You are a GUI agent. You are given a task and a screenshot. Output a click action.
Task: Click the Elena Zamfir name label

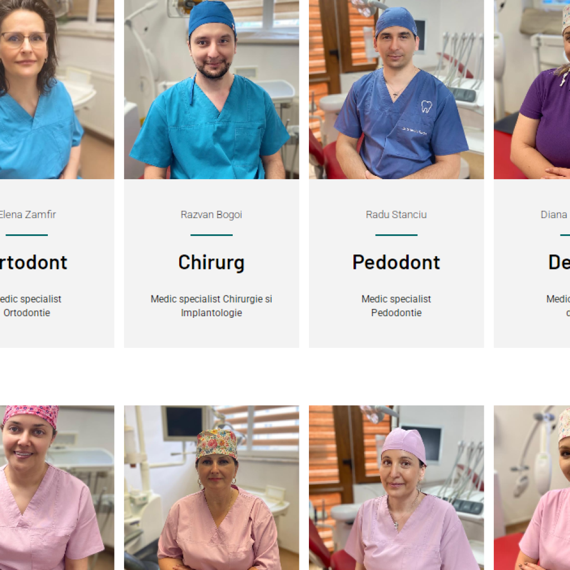point(28,214)
